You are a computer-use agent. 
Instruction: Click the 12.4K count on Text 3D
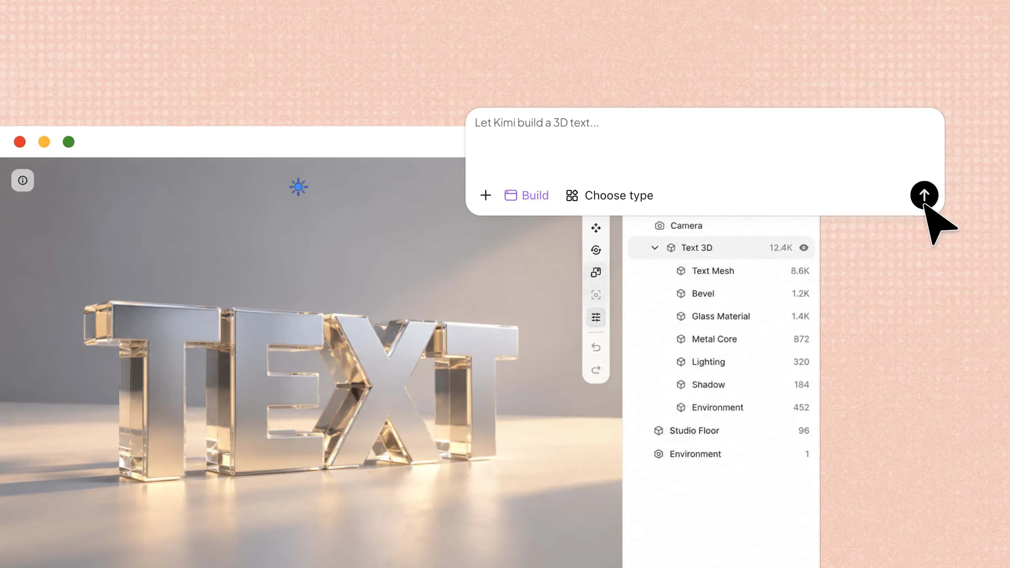[781, 248]
